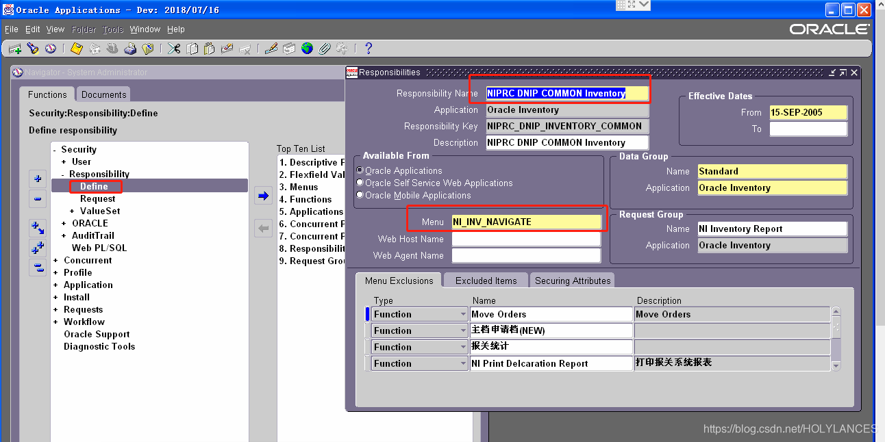Screen dimensions: 885x442
Task: Open Window Help with question mark icon
Action: pyautogui.click(x=368, y=49)
